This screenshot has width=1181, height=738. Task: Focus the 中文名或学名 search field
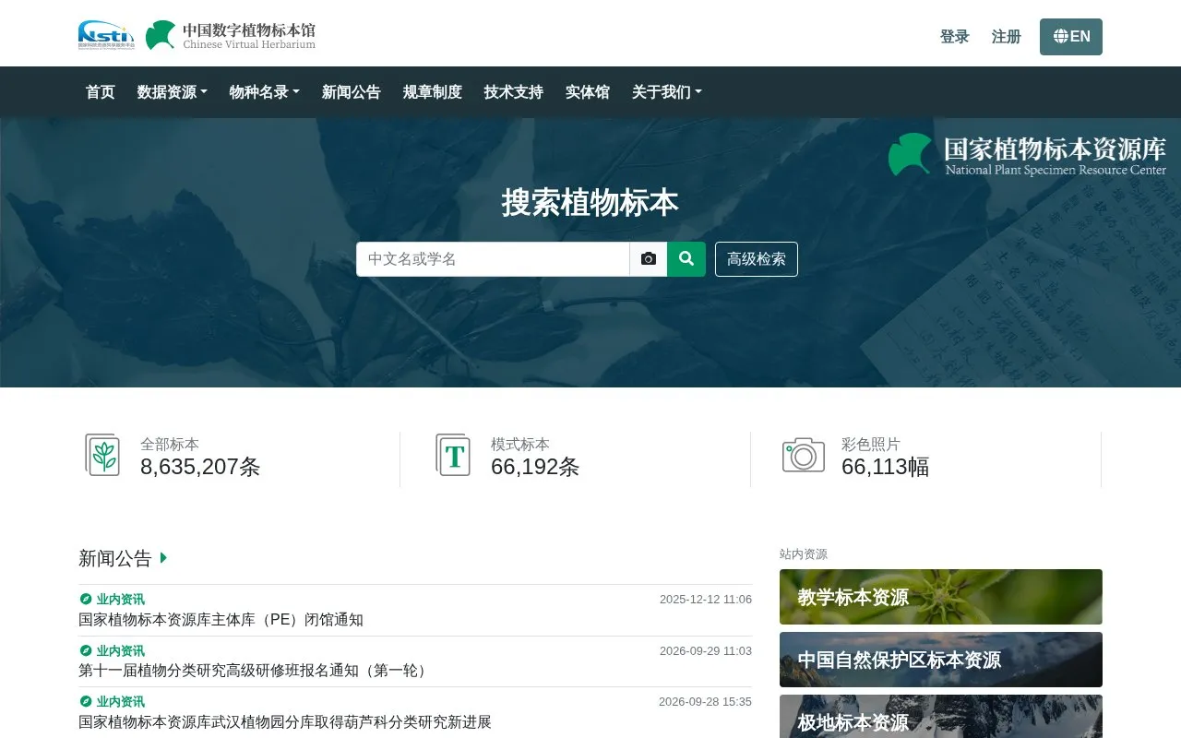[494, 259]
